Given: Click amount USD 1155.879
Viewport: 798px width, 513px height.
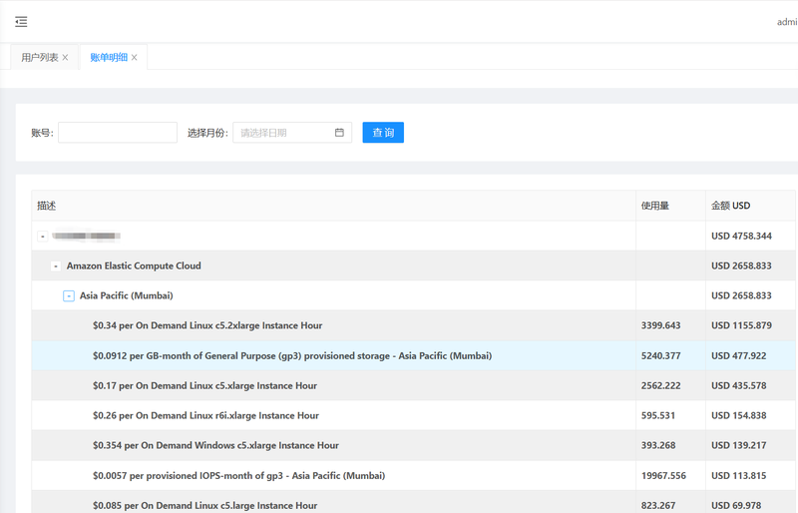Looking at the screenshot, I should click(741, 325).
